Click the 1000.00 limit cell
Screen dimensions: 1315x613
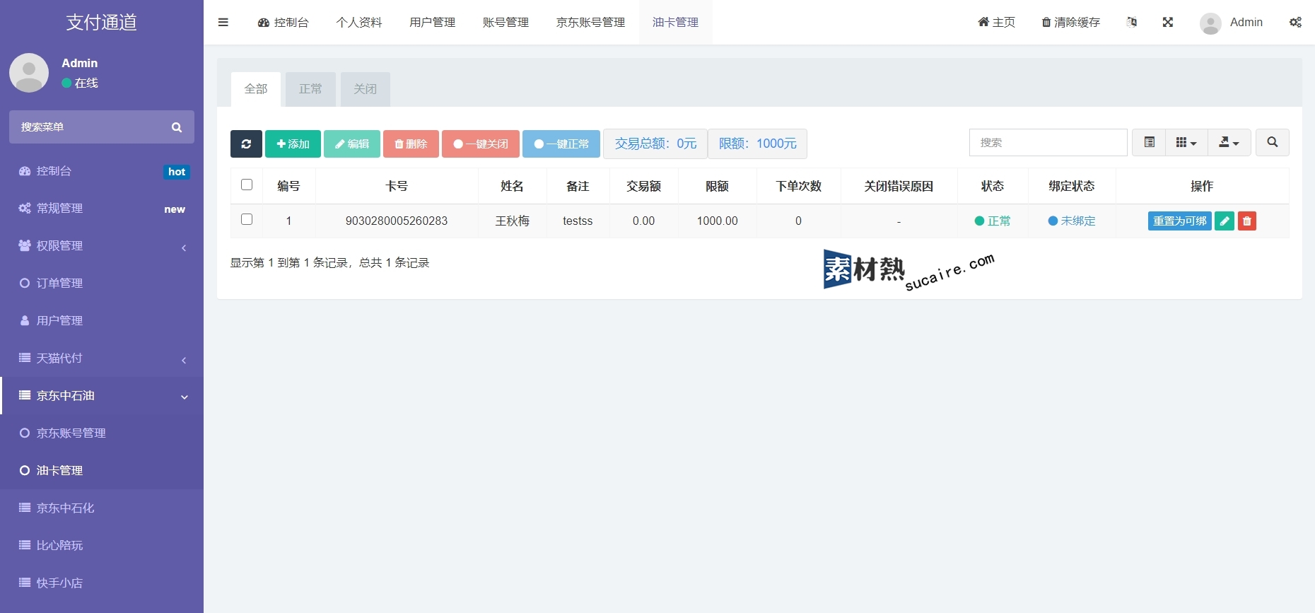[x=717, y=221]
